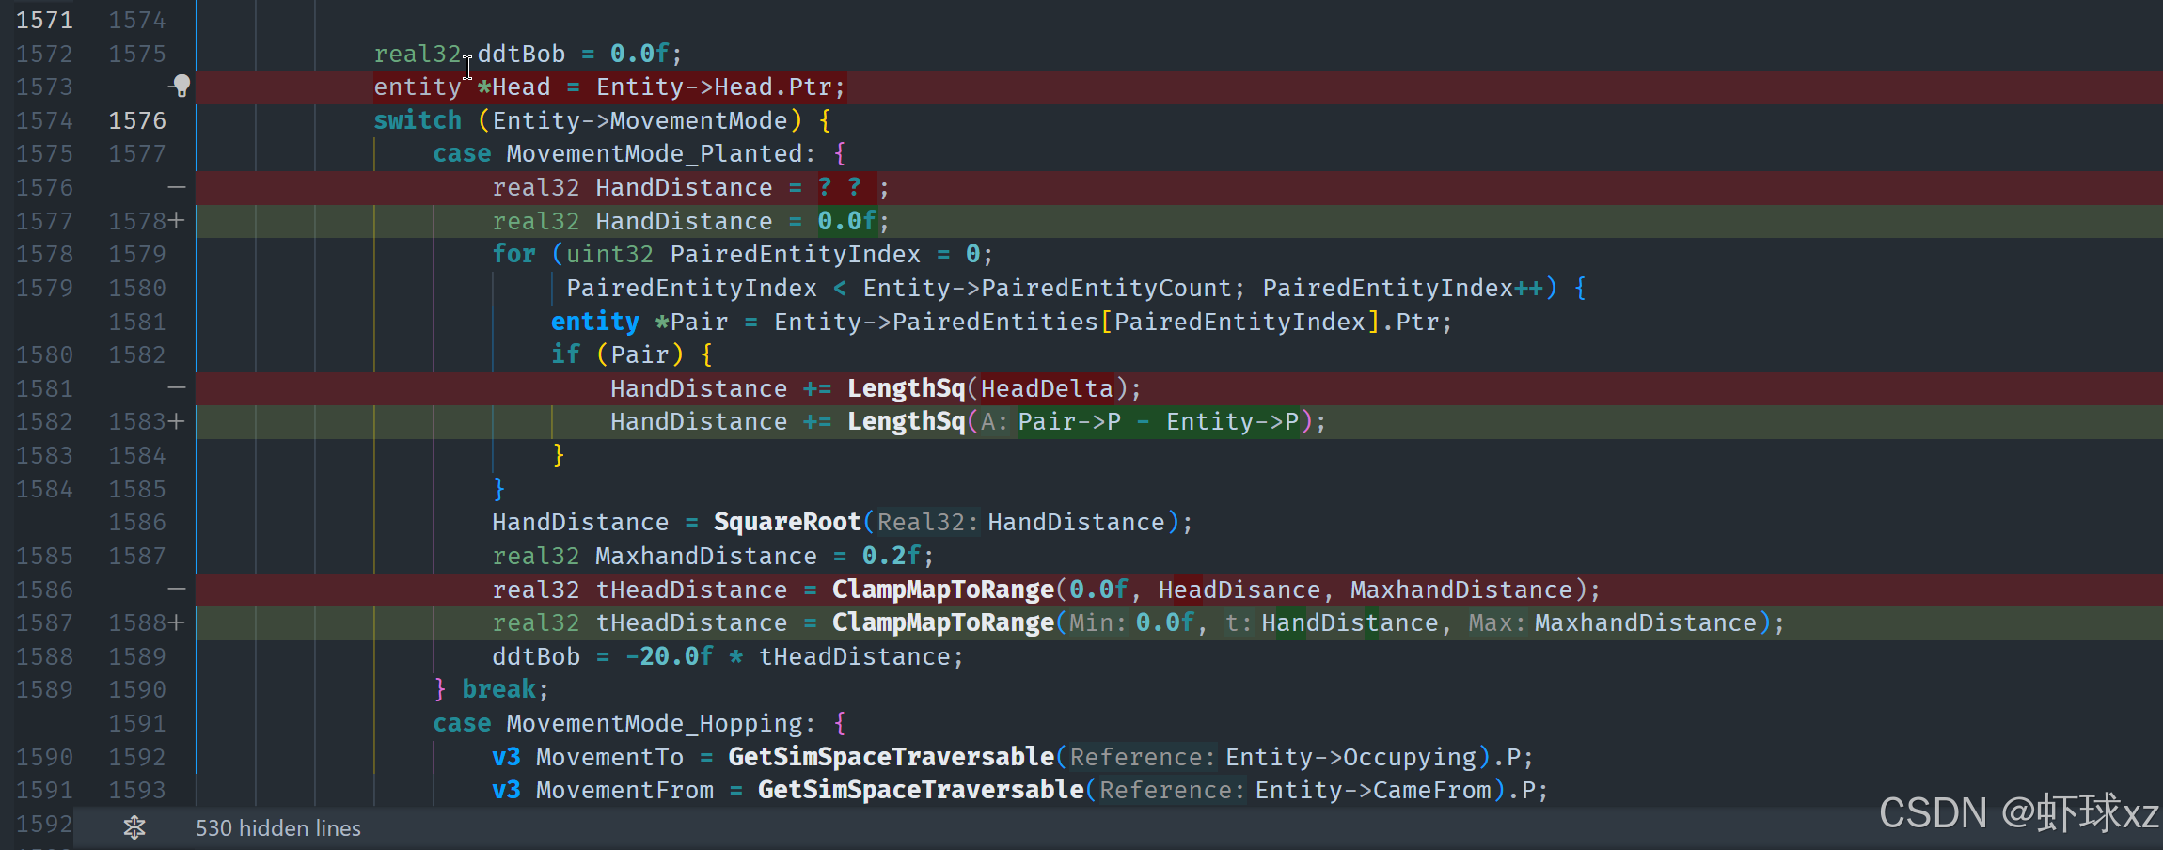Click 'Entity->Occupying' argument
The width and height of the screenshot is (2163, 850).
pos(1350,757)
